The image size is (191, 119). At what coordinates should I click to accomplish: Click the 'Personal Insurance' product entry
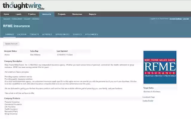12,102
